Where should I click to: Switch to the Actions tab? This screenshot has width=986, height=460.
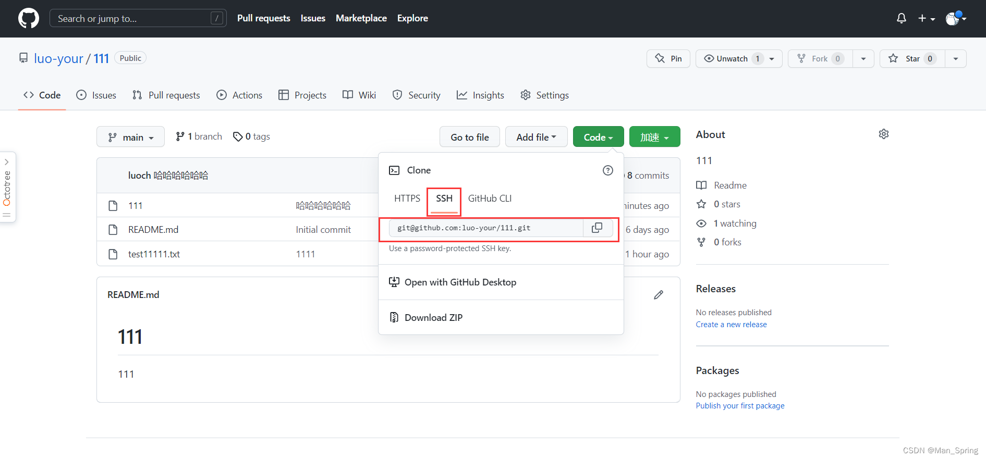click(239, 95)
